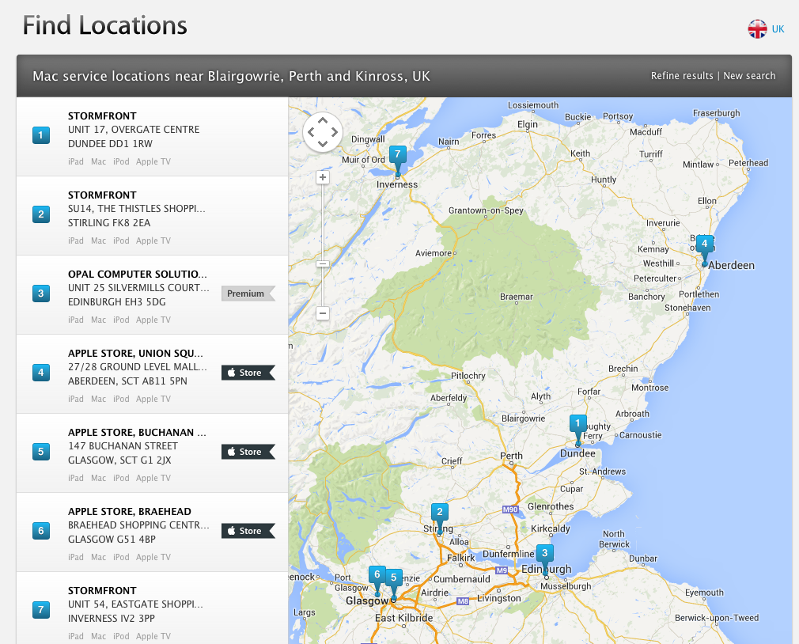Viewport: 799px width, 644px height.
Task: Click Premium badge on Opal Computer row
Action: [248, 294]
